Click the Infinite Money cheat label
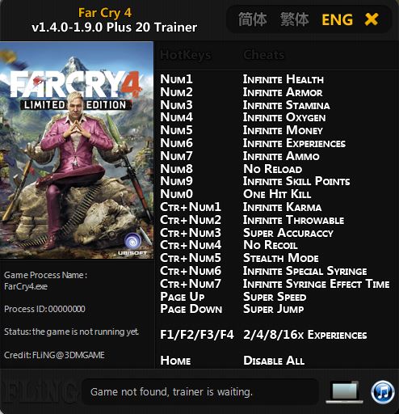 click(283, 130)
